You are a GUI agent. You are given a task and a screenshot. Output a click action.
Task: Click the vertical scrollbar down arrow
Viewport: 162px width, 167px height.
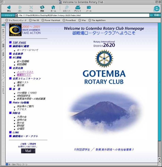pos(159,161)
